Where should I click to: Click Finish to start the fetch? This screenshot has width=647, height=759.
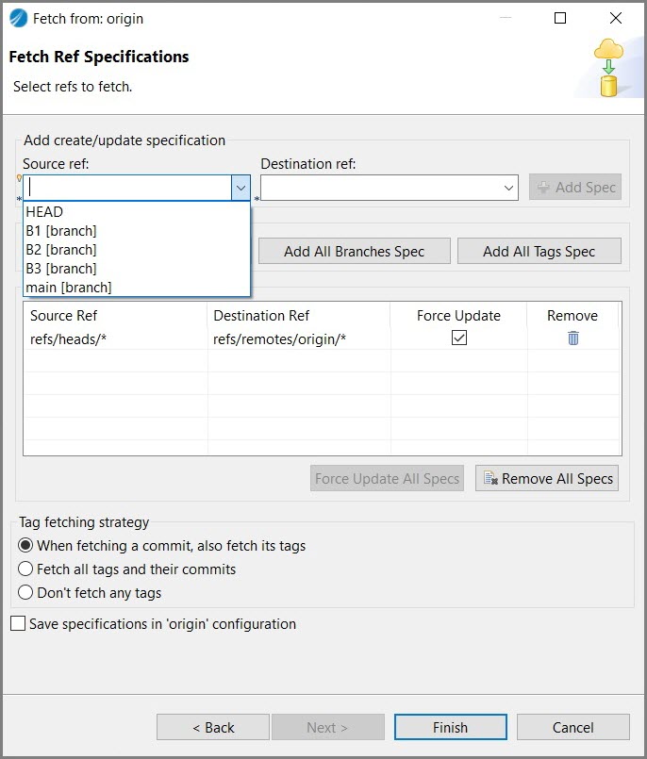click(450, 727)
